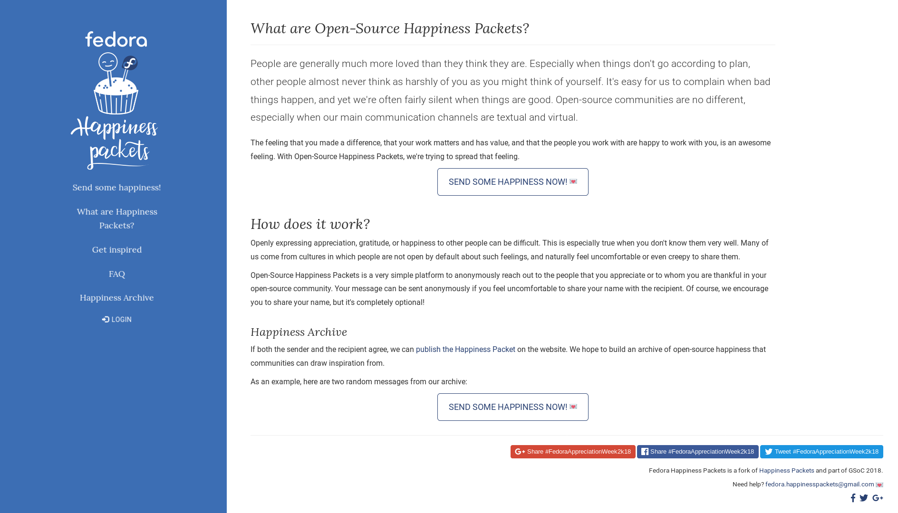Open Happiness Archive from the sidebar
The width and height of the screenshot is (898, 513).
point(116,298)
